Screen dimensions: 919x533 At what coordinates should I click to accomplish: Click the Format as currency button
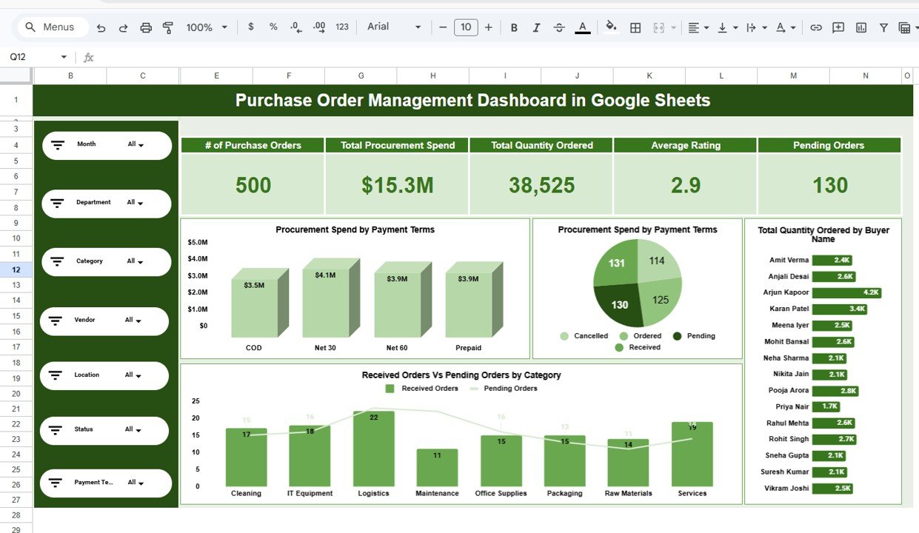[251, 27]
